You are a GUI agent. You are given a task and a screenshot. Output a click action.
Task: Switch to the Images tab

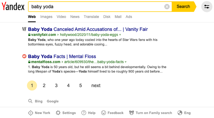tap(46, 17)
